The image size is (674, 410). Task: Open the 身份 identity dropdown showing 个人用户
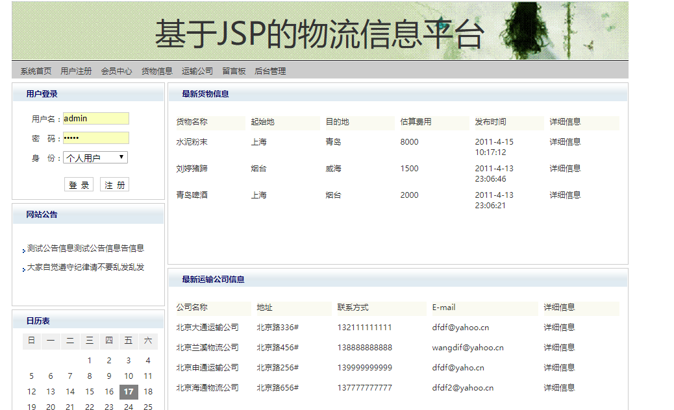[x=95, y=157]
